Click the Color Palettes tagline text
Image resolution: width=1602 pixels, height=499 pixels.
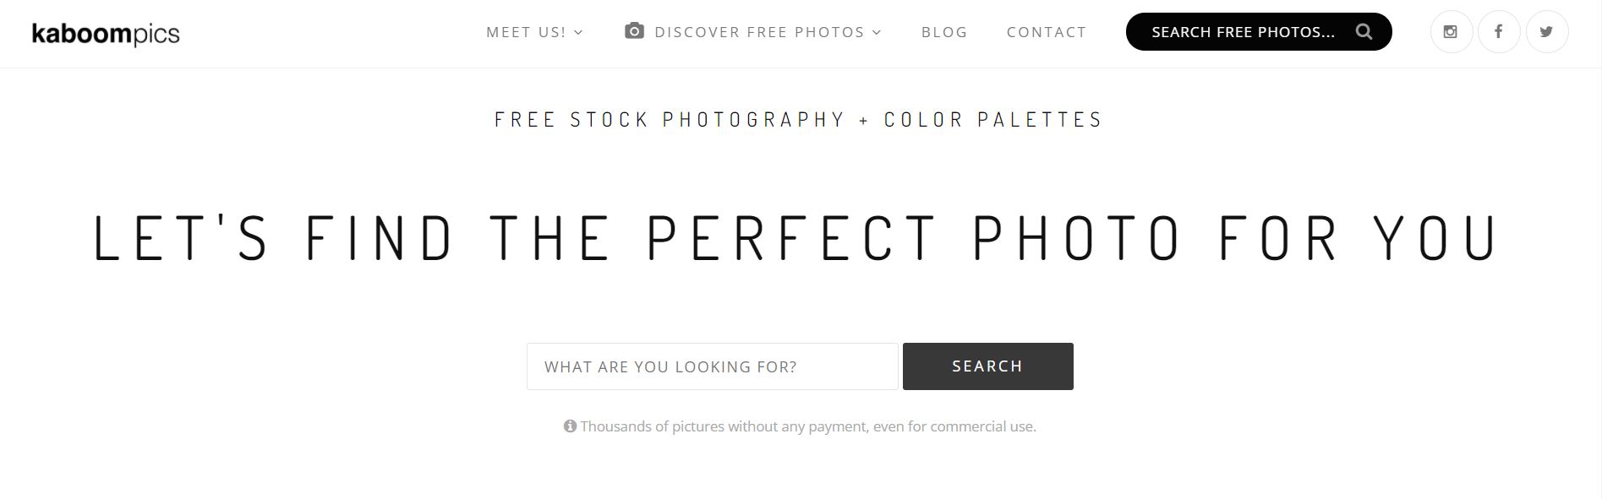coord(993,120)
